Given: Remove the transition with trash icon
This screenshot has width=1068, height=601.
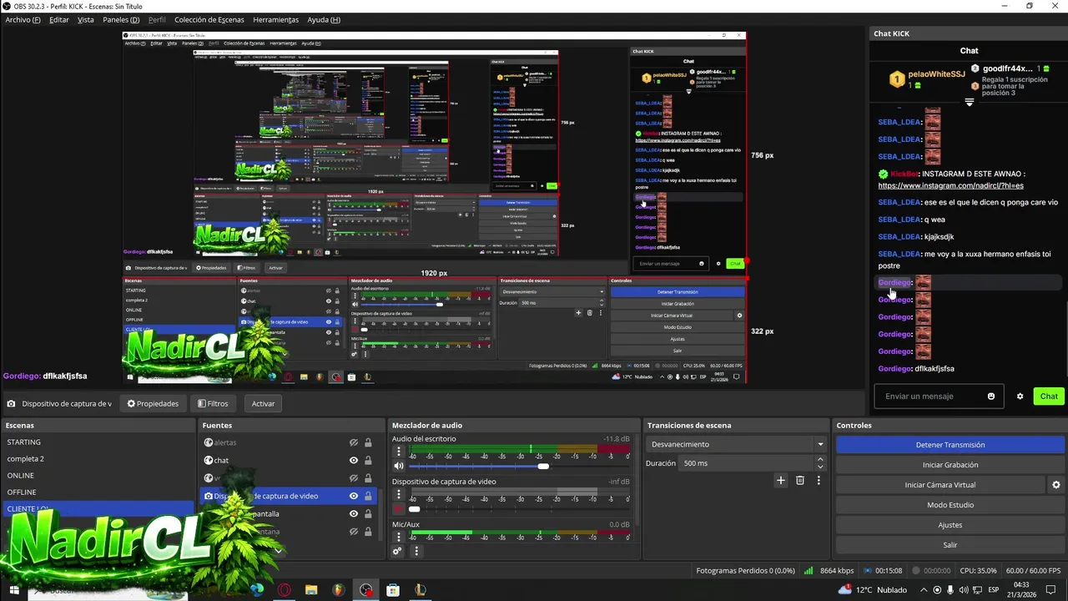Looking at the screenshot, I should click(800, 480).
